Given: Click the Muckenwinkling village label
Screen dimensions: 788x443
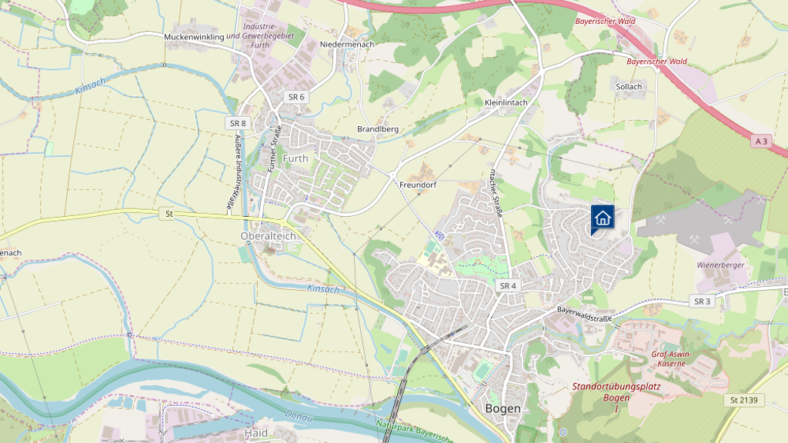Looking at the screenshot, I should [x=194, y=37].
